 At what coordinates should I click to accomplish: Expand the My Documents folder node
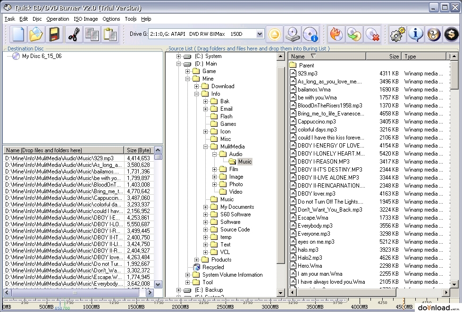[206, 207]
